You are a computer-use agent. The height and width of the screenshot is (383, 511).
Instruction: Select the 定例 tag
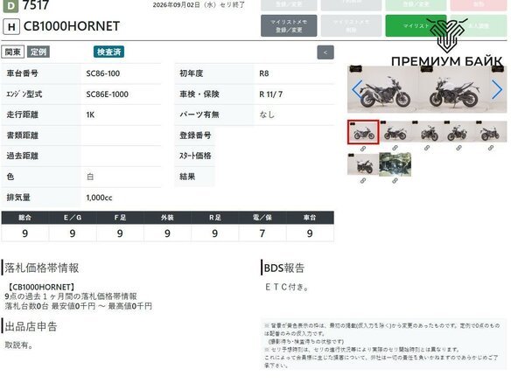38,52
